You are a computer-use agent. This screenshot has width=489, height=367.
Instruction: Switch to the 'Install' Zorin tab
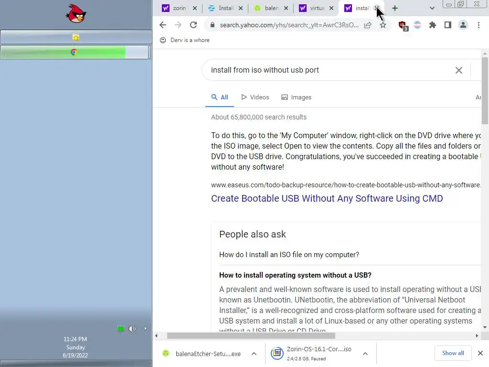[x=221, y=8]
